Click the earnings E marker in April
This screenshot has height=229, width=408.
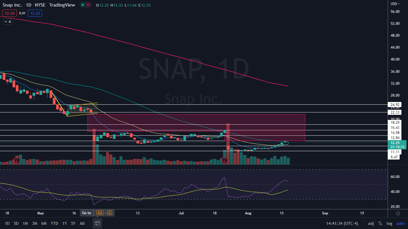point(17,161)
